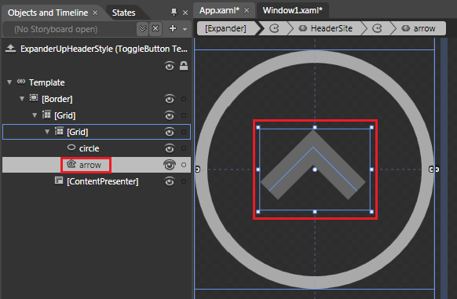Select the Template row
The width and height of the screenshot is (457, 299).
97,82
